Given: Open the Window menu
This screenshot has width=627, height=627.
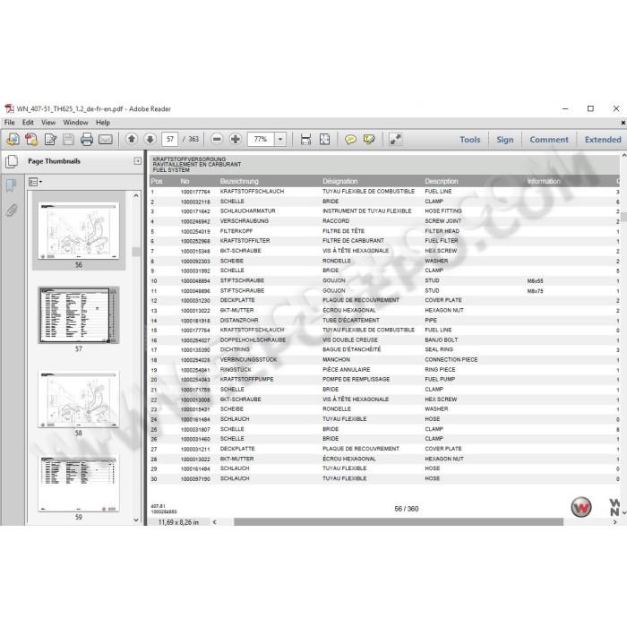Looking at the screenshot, I should click(x=75, y=123).
